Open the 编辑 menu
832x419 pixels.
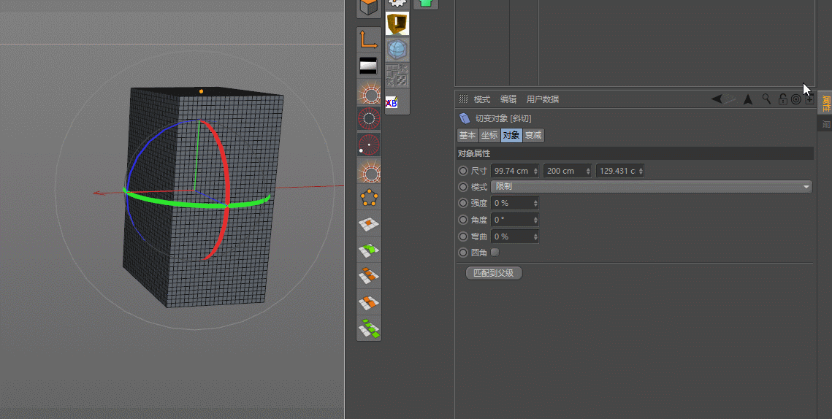point(508,99)
